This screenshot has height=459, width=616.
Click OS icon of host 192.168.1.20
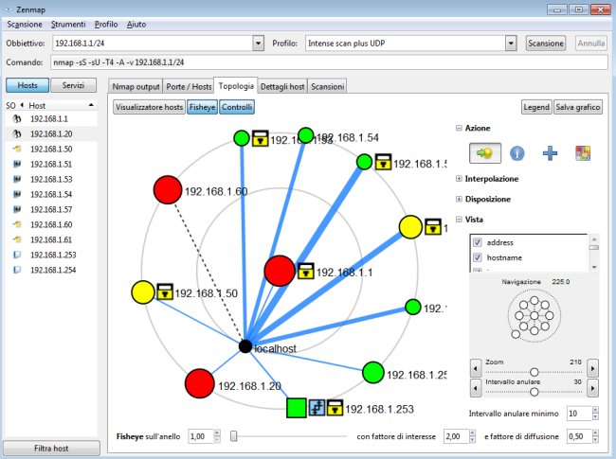click(17, 133)
